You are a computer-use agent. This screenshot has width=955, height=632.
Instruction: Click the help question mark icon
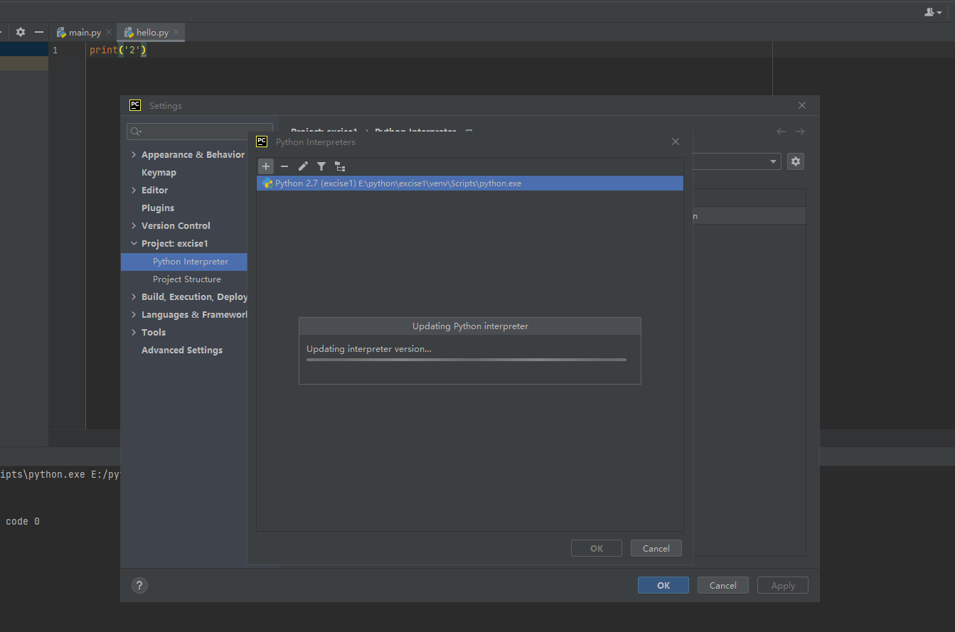coord(140,585)
